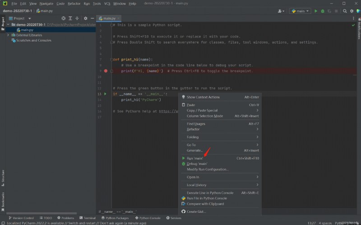Choose Column Selection Mode

220,116
